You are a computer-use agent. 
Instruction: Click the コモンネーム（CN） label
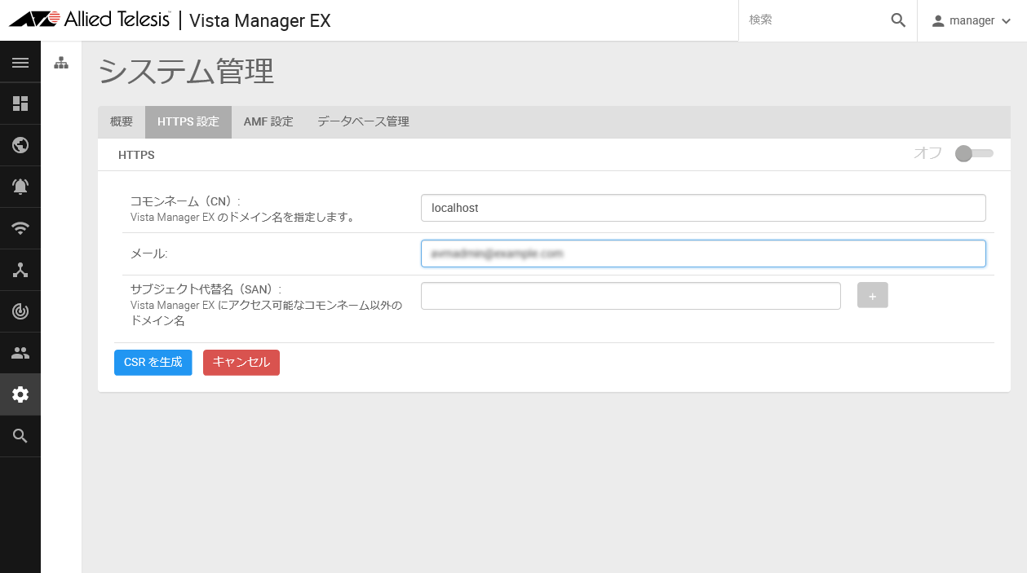[x=186, y=201]
